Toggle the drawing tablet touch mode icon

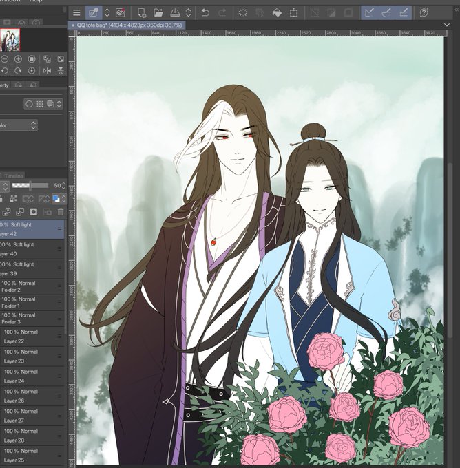[93, 12]
